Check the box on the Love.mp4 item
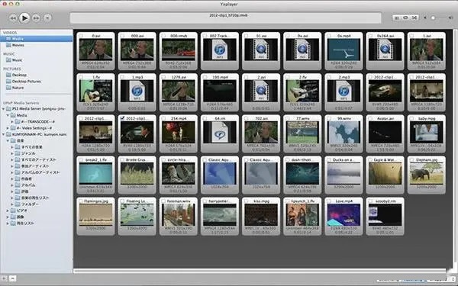 click(x=329, y=201)
